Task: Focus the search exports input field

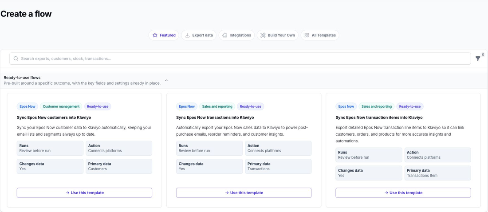Action: (x=240, y=59)
